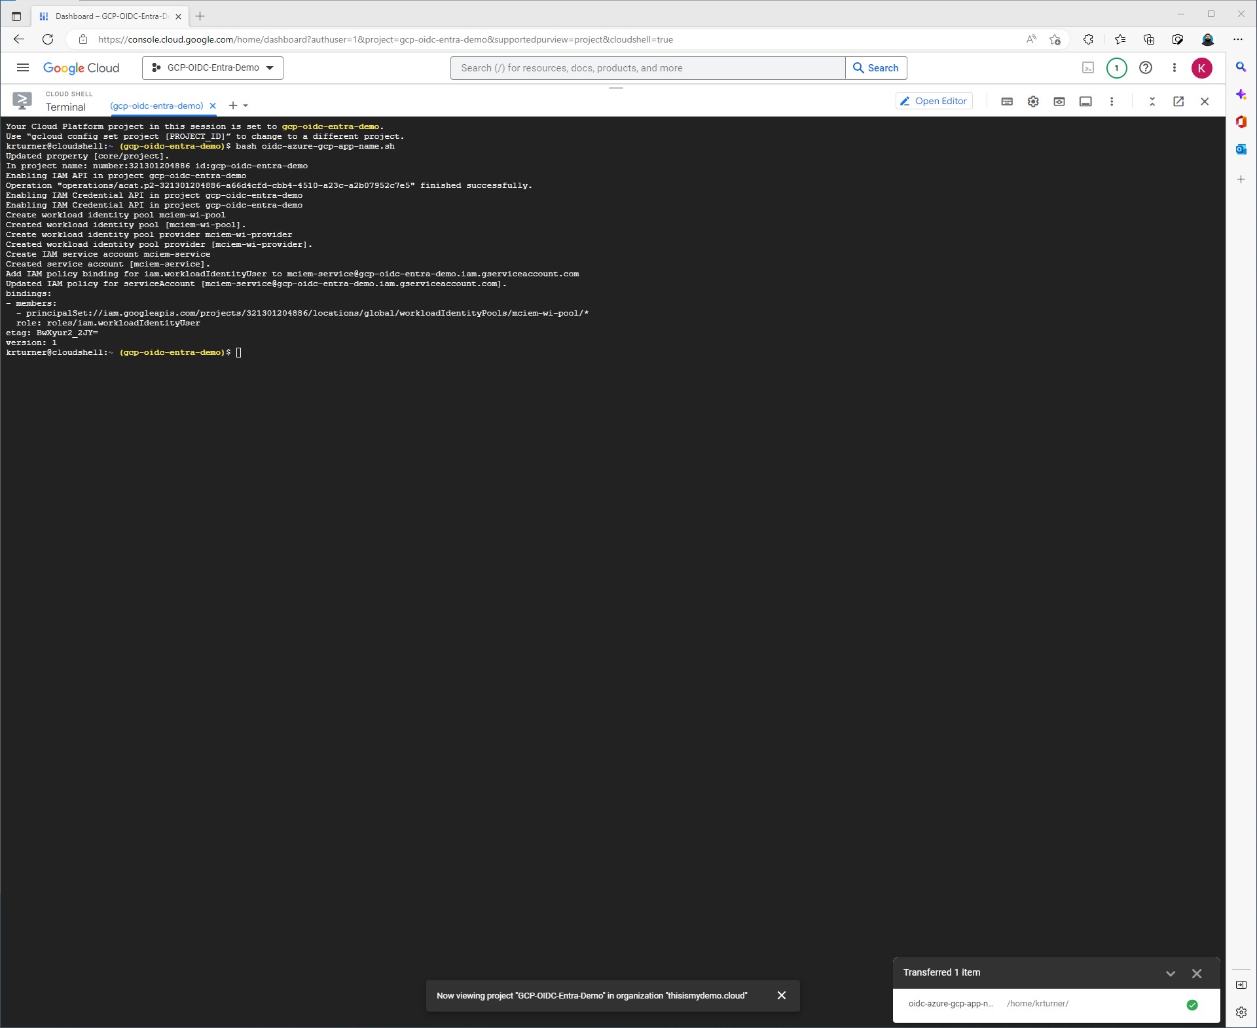Image resolution: width=1257 pixels, height=1028 pixels.
Task: Click the Cloud Shell Web Preview icon
Action: [1059, 101]
